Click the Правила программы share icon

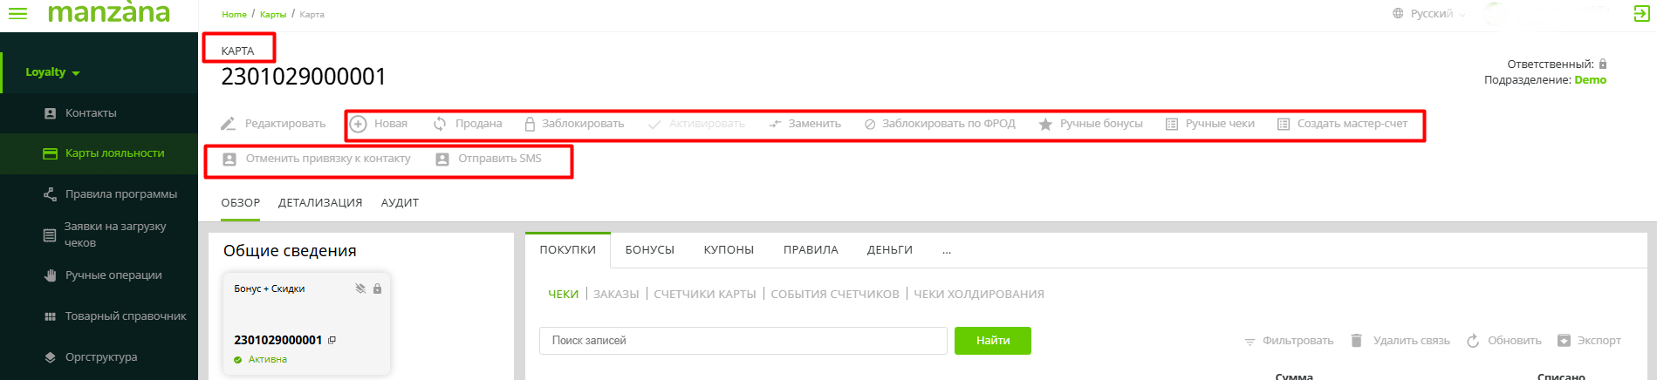(x=51, y=194)
